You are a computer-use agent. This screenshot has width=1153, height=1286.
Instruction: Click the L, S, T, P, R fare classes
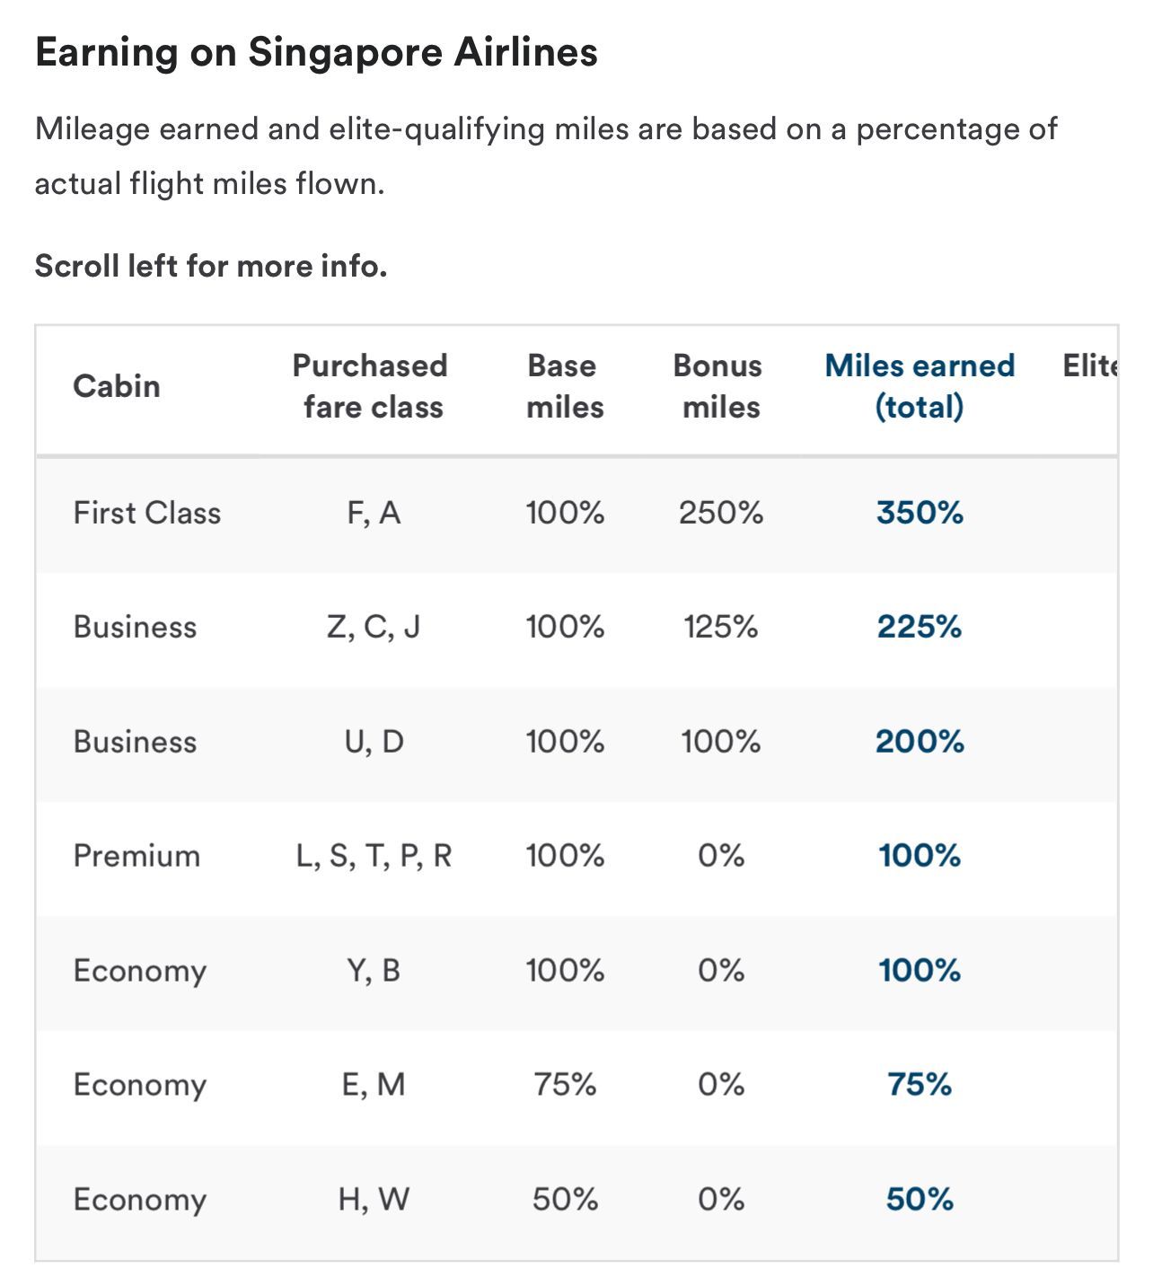[374, 856]
